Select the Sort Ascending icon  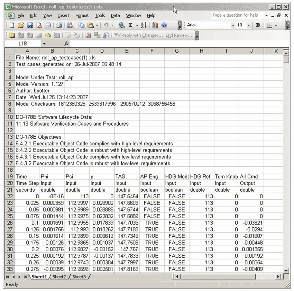[144, 25]
